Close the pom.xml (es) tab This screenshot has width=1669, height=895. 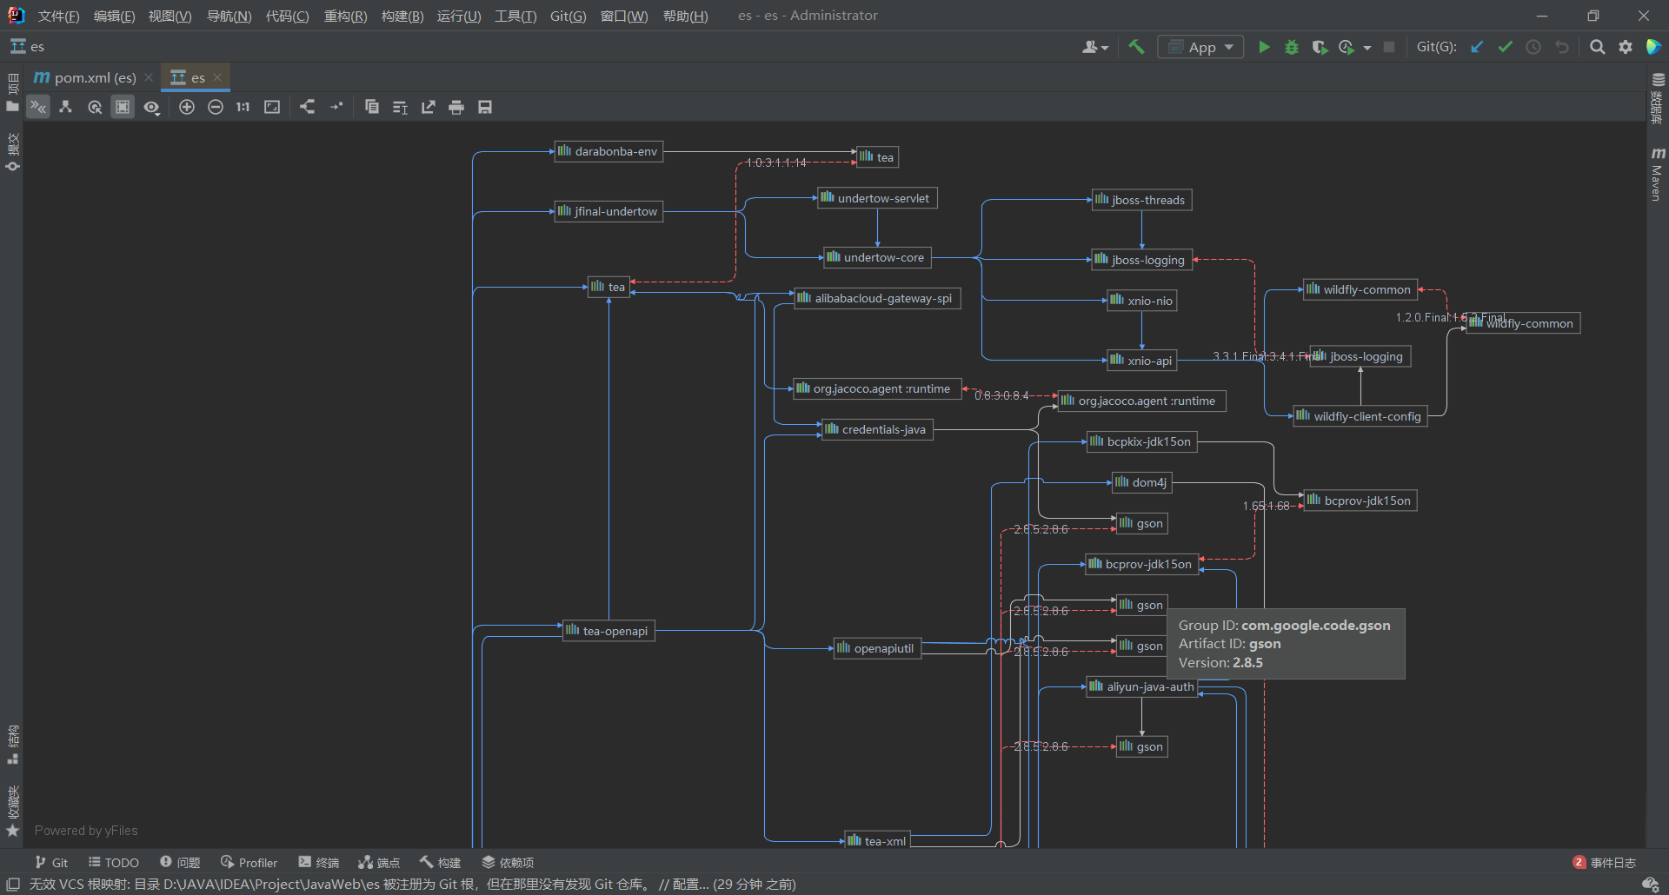pyautogui.click(x=149, y=77)
